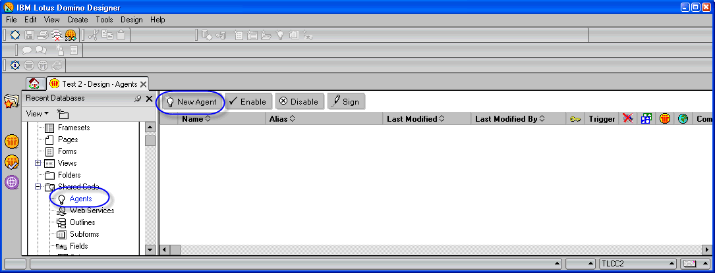
Task: Select Subforms in design tree
Action: [84, 234]
